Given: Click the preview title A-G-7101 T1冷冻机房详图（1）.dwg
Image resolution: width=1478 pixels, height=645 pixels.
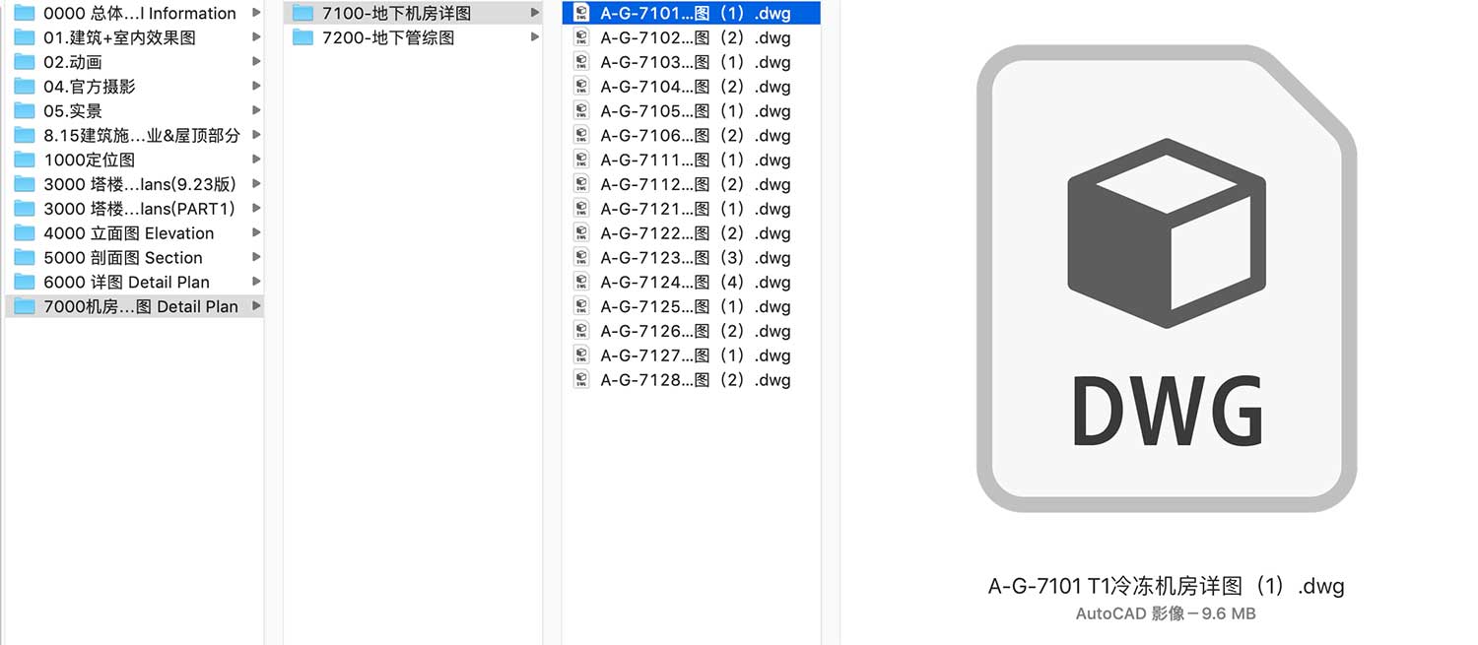Looking at the screenshot, I should click(1167, 586).
